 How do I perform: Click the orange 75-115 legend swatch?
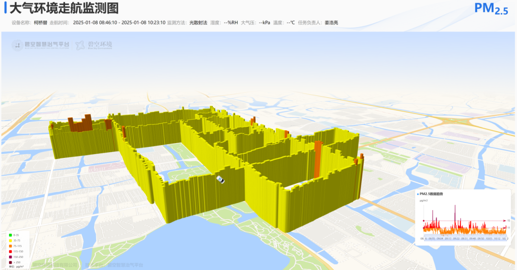coord(11,246)
